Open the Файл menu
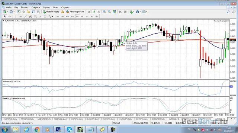 point(9,7)
